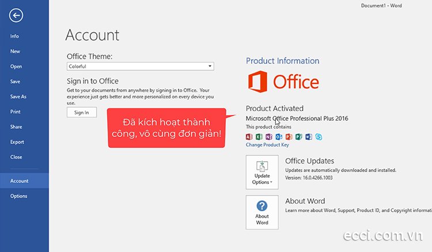Image resolution: width=432 pixels, height=252 pixels.
Task: Click the back arrow circle icon
Action: 16,16
